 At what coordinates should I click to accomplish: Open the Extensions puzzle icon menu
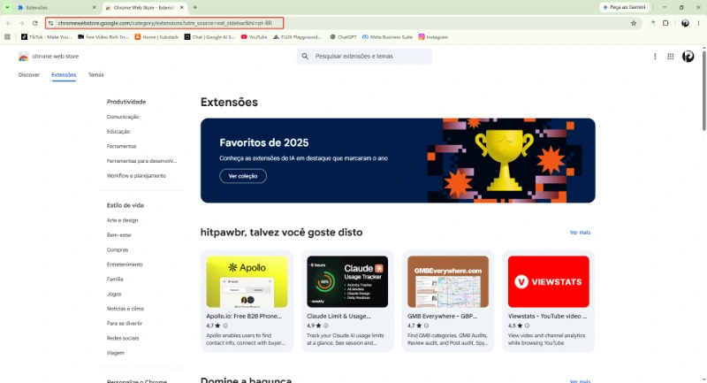pyautogui.click(x=665, y=23)
